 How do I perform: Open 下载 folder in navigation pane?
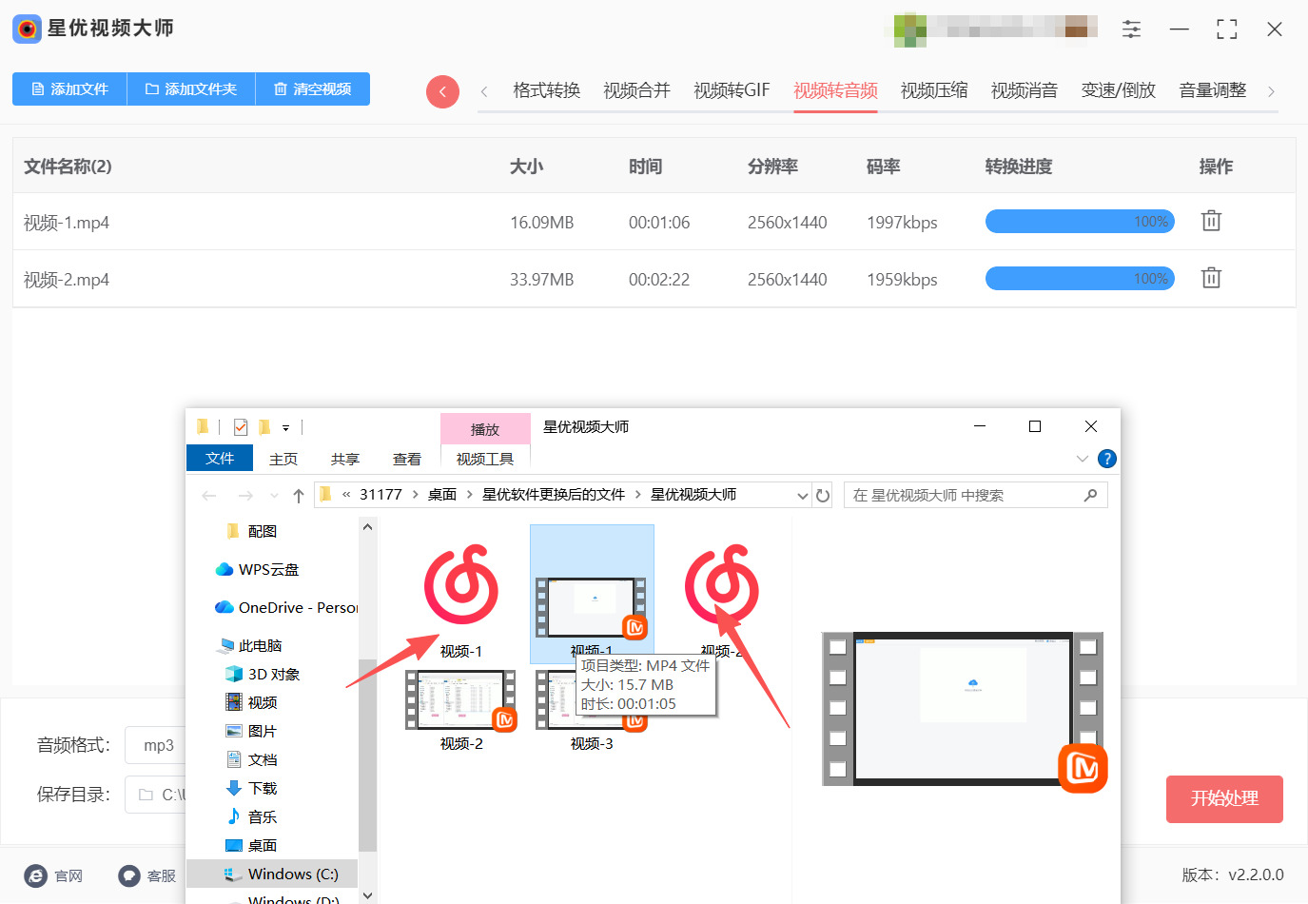(x=251, y=789)
